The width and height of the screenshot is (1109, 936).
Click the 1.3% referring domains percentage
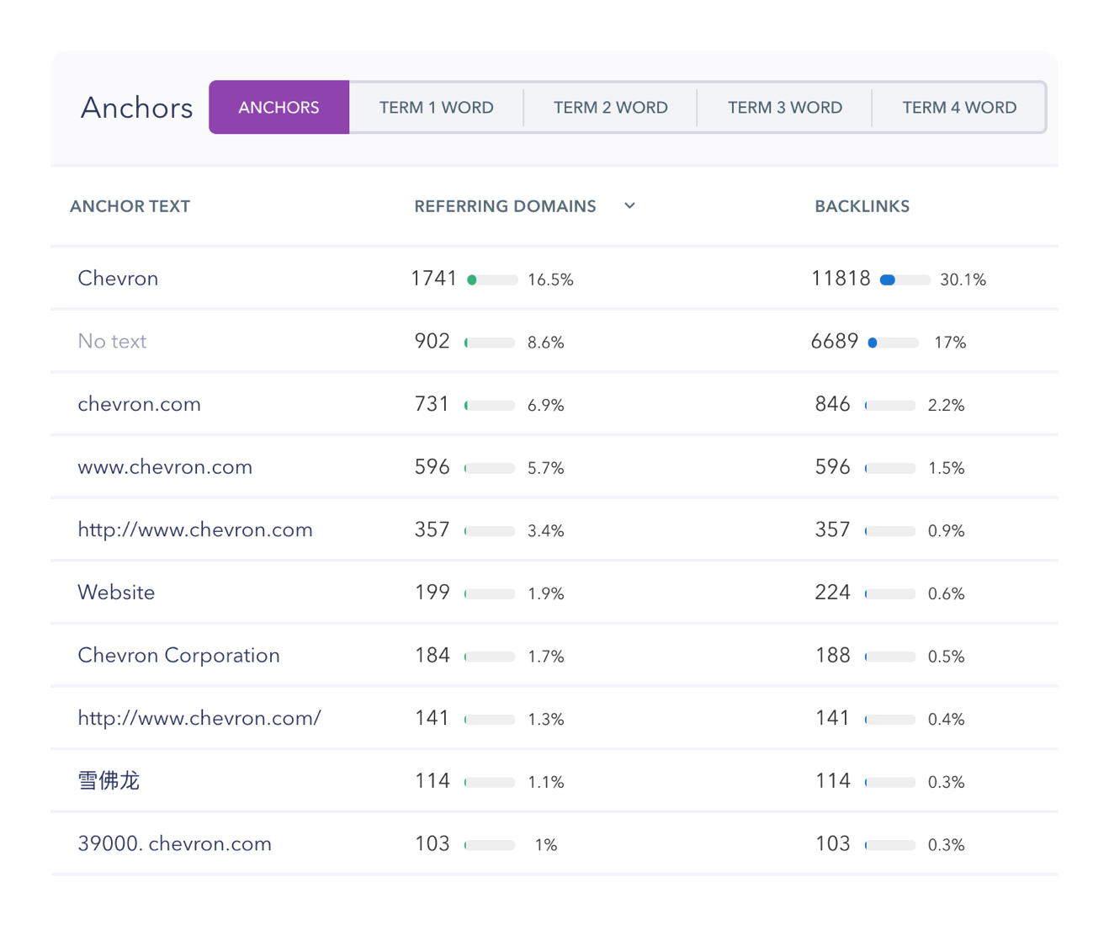pyautogui.click(x=545, y=720)
